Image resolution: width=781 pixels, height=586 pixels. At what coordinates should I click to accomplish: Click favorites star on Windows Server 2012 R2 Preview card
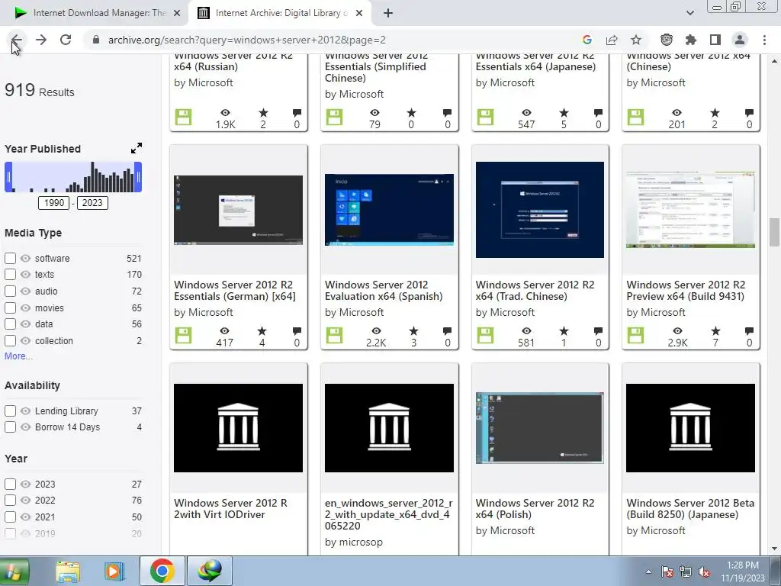coord(715,331)
